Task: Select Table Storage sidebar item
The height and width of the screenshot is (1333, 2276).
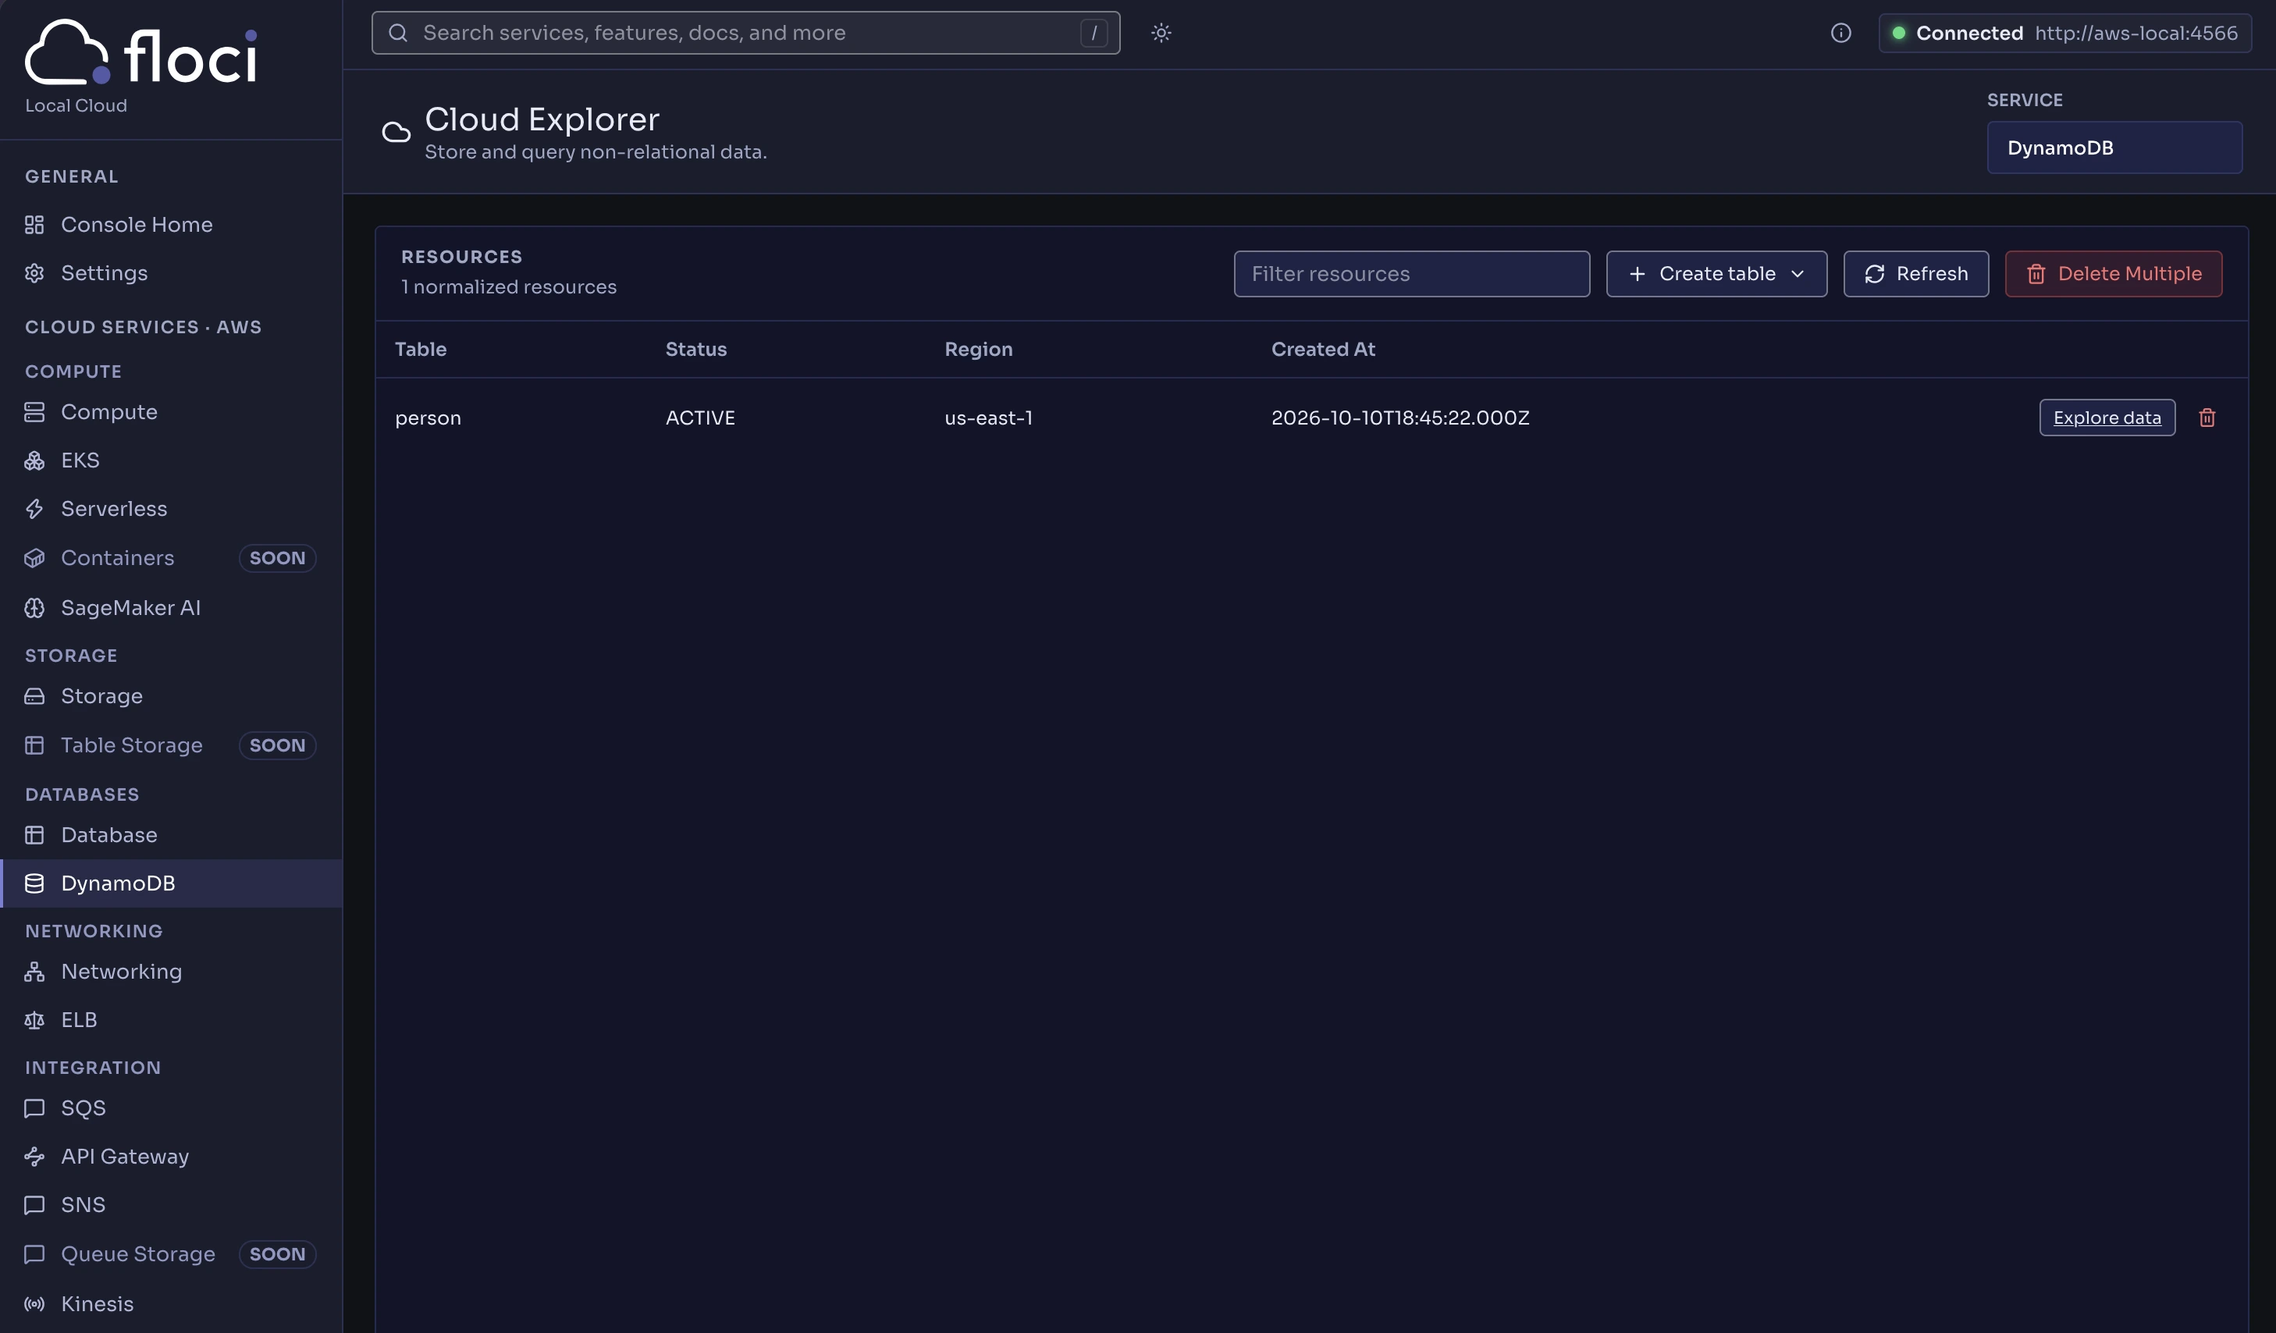Action: [171, 745]
